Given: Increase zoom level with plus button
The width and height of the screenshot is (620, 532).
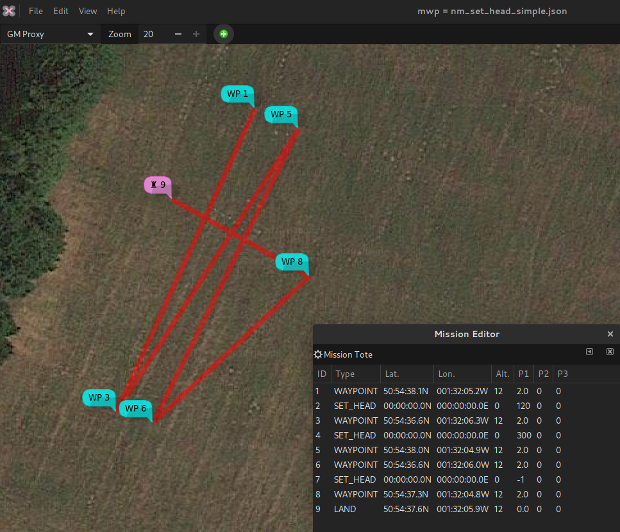Looking at the screenshot, I should click(196, 34).
